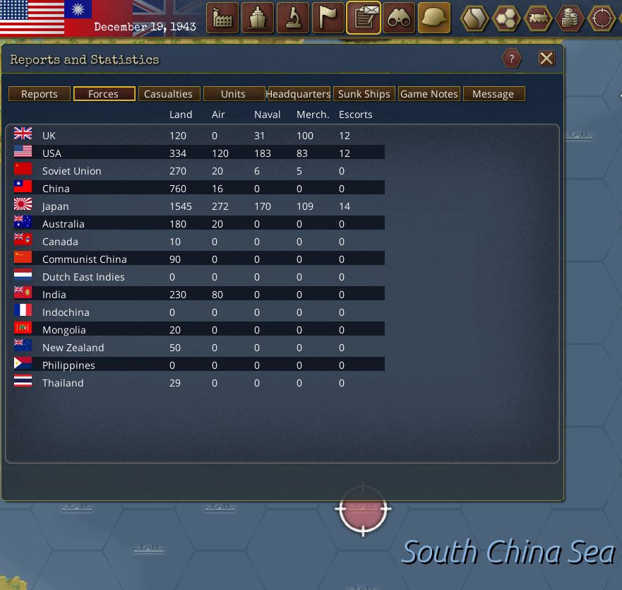Click the Philippines flag icon
This screenshot has width=622, height=590.
(x=23, y=363)
